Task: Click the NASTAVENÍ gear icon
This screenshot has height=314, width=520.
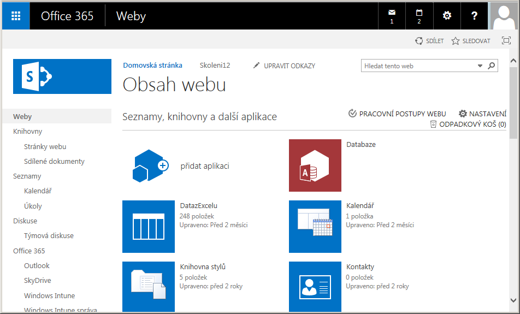Action: click(x=463, y=114)
